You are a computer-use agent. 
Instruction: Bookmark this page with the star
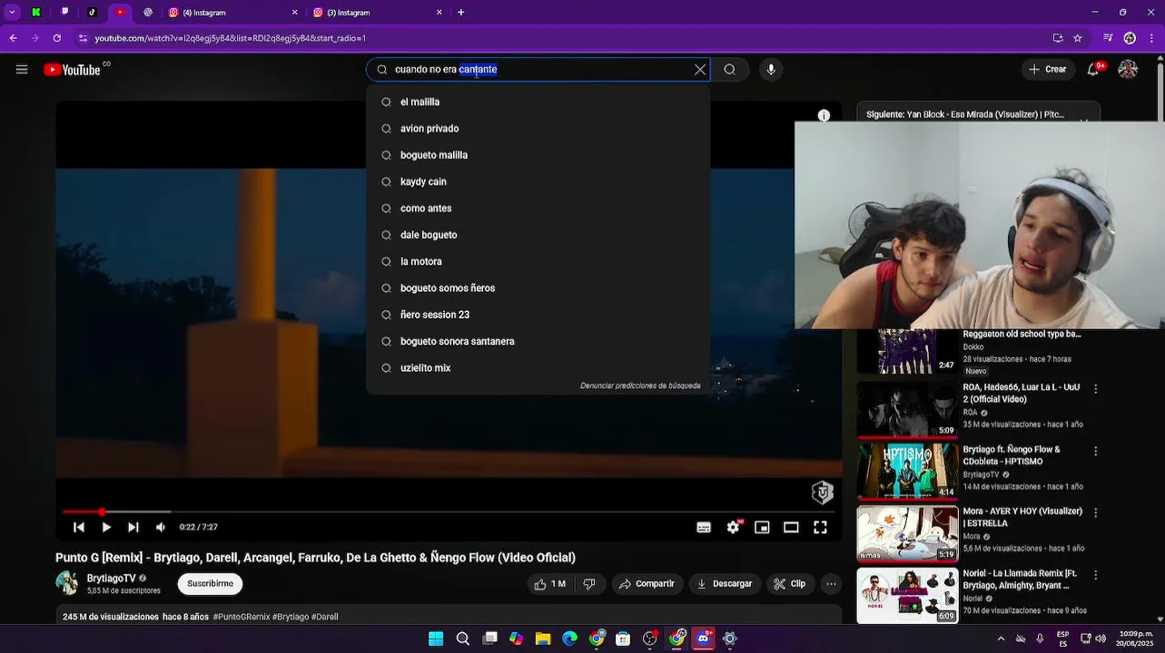pos(1078,38)
